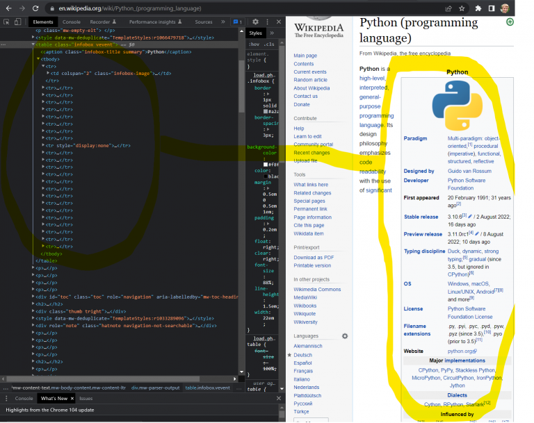Screen dimensions: 534x423
Task: Open DevTools three-dot customize menu
Action: [x=267, y=22]
